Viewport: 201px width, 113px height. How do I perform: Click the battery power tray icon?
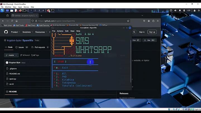point(184,11)
